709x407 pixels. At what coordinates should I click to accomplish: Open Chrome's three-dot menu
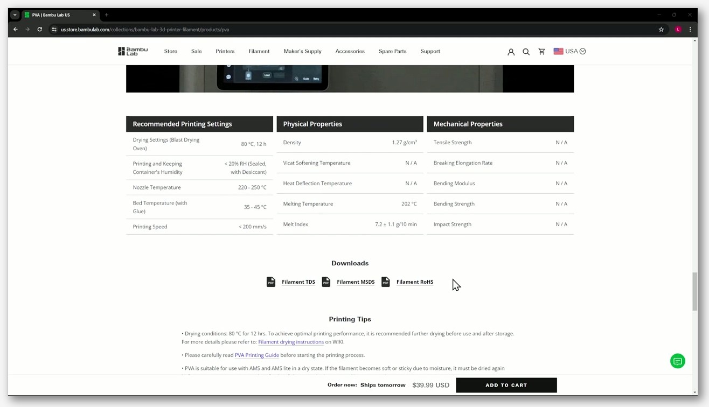[690, 30]
